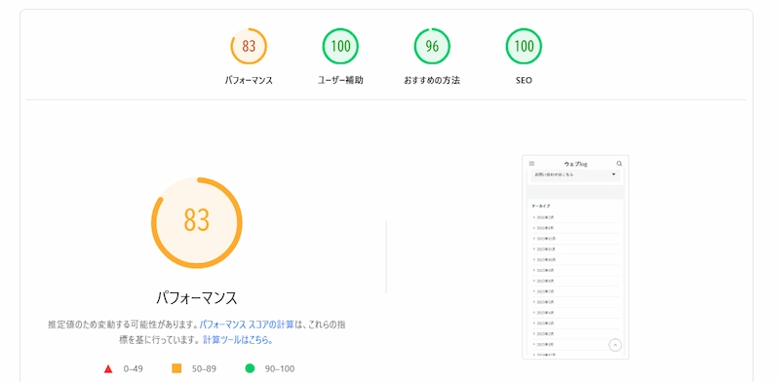Open the おすすめの方法 score gauge showing 96
The height and width of the screenshot is (382, 780).
[432, 46]
